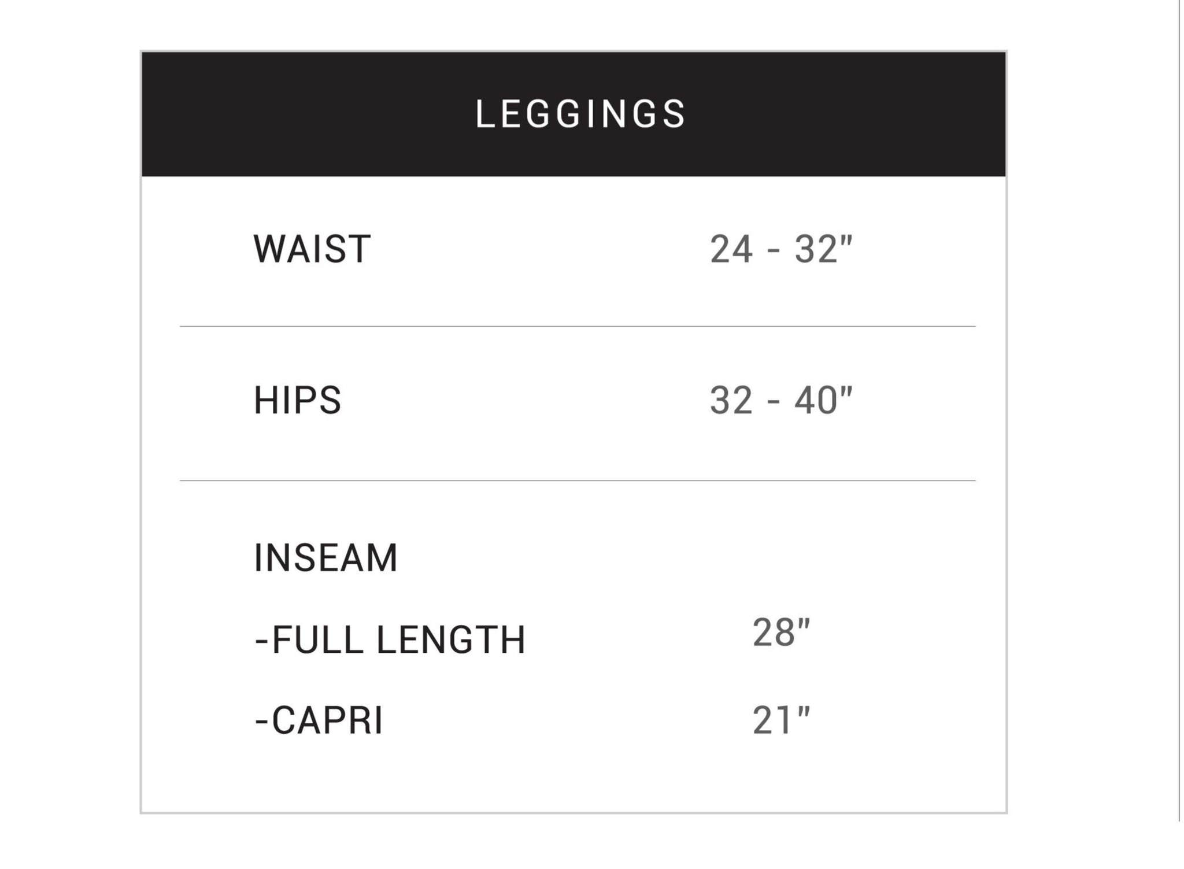Viewport: 1184px width, 869px height.
Task: Click the number 24 in the waist range
Action: tap(731, 249)
